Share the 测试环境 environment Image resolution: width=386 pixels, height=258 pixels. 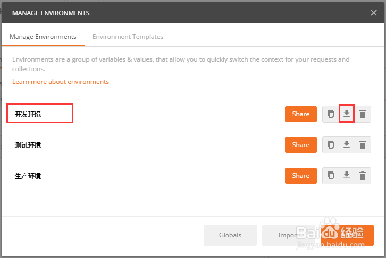click(x=300, y=145)
